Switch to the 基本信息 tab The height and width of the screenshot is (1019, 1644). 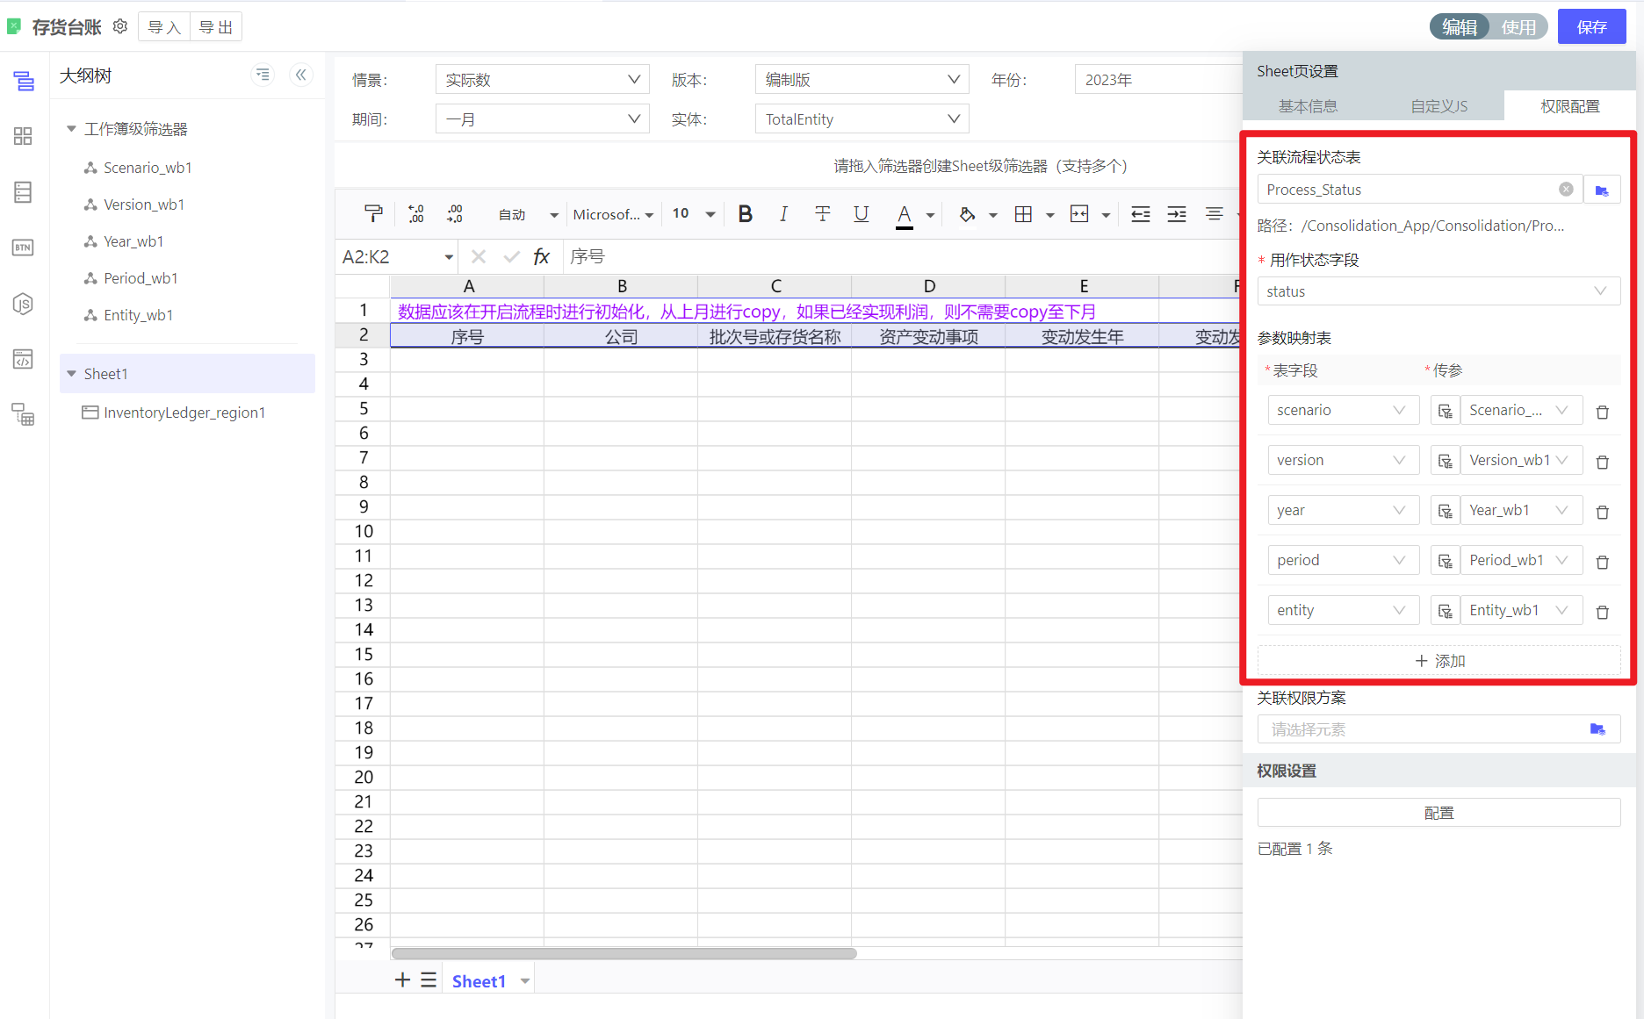(1308, 106)
